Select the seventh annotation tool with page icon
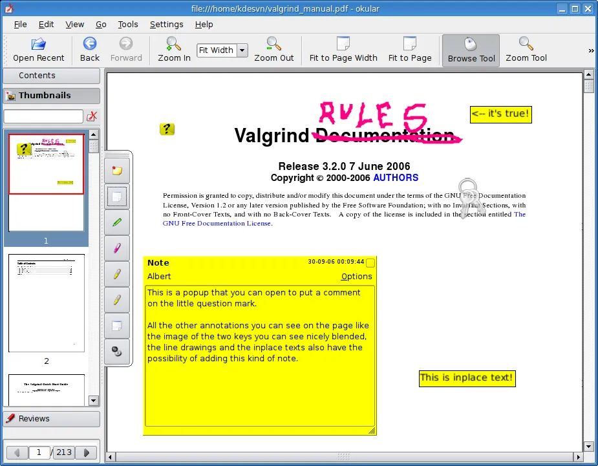 [117, 326]
